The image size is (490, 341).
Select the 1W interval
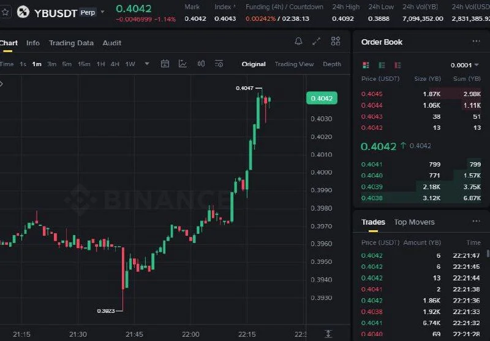130,64
